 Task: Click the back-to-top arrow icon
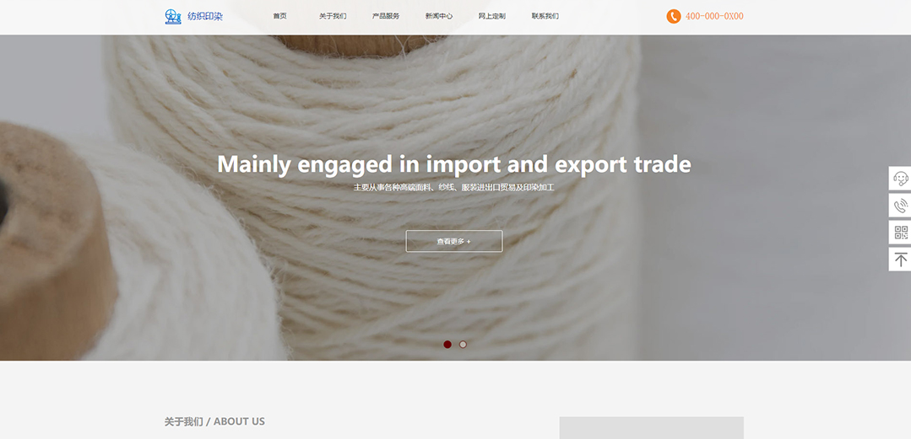click(901, 260)
